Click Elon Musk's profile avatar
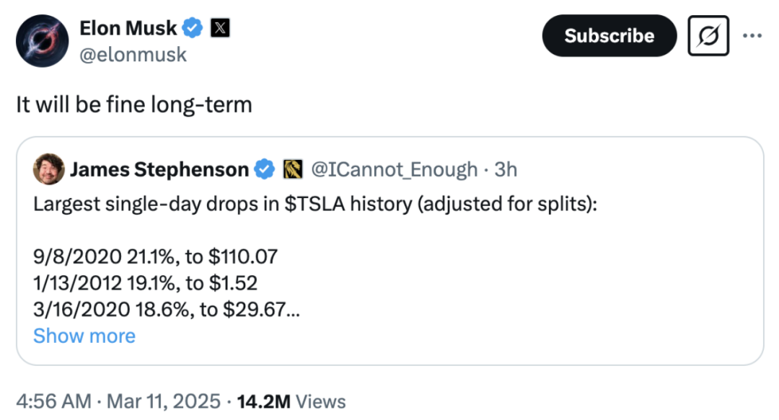Screen dimensions: 779x420 pos(43,41)
